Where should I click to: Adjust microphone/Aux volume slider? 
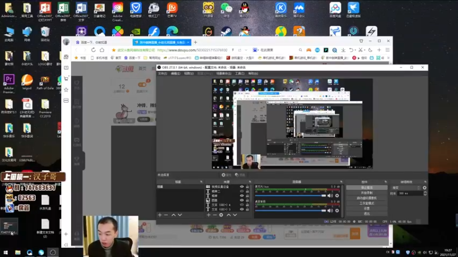coord(291,195)
